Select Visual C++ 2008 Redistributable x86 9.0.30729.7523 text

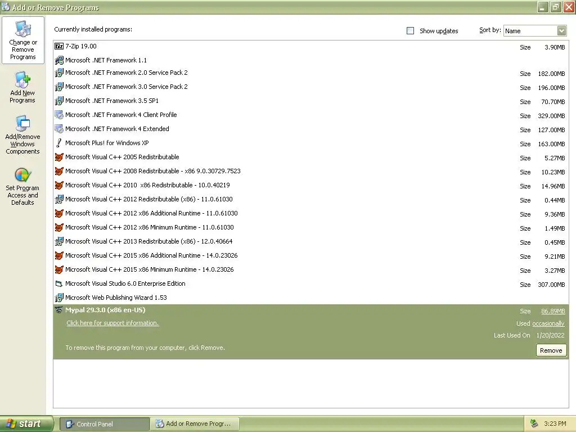(153, 171)
